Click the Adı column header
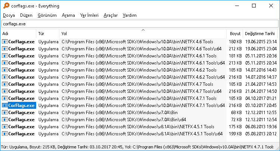 [x=19, y=34]
